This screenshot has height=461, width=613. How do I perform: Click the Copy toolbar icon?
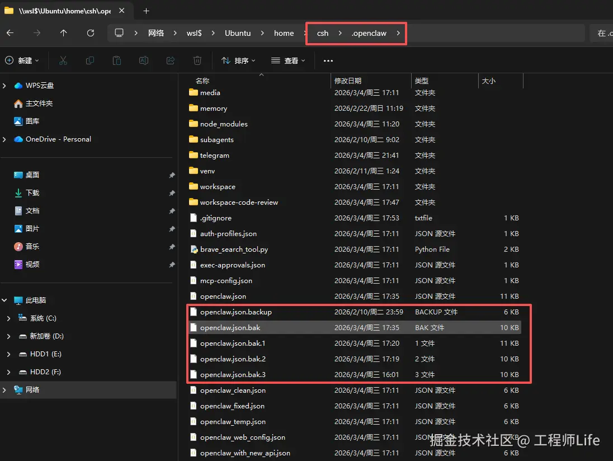(x=90, y=60)
